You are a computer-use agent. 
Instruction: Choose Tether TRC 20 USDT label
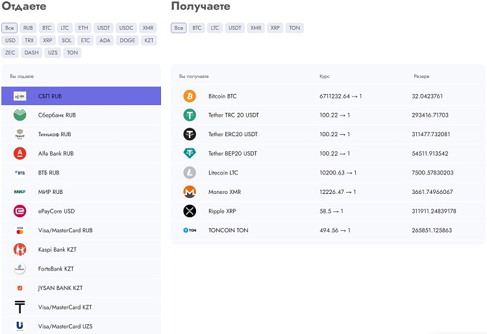coord(234,115)
